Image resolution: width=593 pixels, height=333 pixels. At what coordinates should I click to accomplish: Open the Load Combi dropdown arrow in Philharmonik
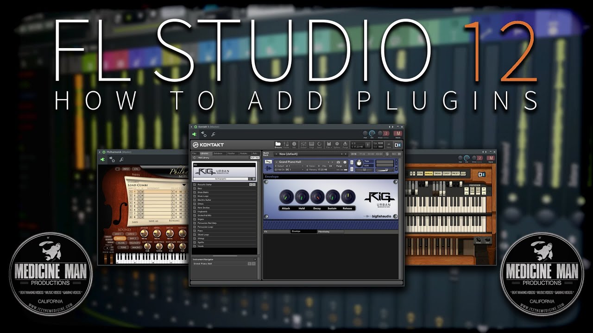[184, 185]
